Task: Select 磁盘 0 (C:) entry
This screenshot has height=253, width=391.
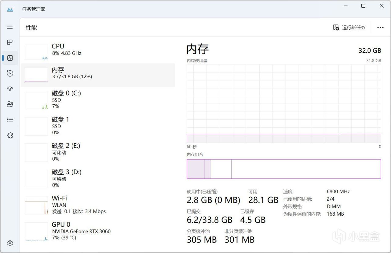Action: click(98, 100)
